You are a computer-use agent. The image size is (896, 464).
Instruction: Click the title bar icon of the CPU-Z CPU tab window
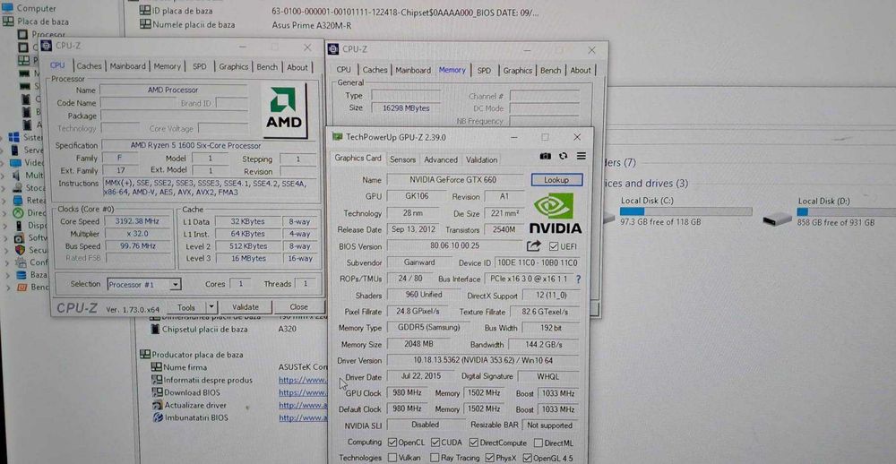tap(47, 47)
